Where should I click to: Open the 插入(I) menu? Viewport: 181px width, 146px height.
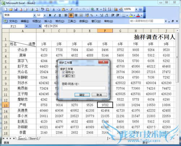[x=48, y=21]
